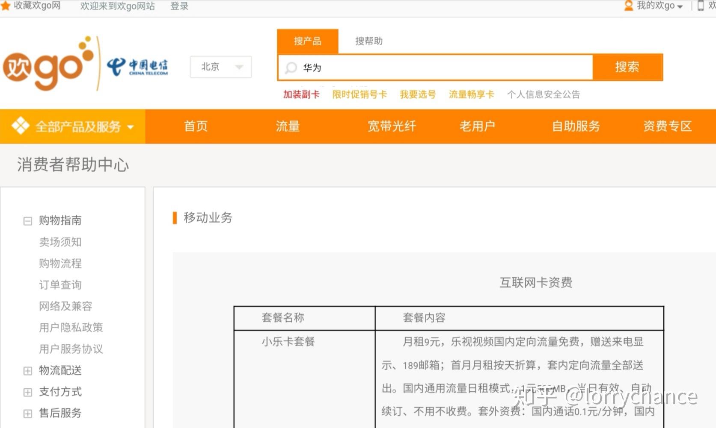
Task: Open the 宽带光纤 navigation item
Action: coord(392,126)
